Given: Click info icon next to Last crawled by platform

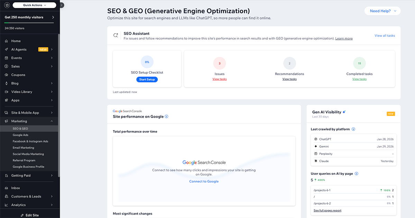Looking at the screenshot, I should coord(353,129).
